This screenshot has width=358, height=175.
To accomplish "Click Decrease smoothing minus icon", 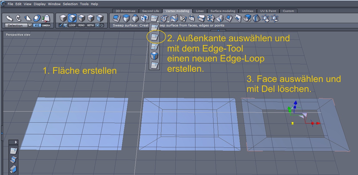I will tap(275, 18).
